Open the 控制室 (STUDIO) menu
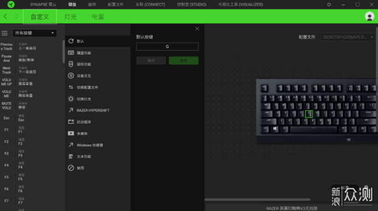 [x=192, y=5]
